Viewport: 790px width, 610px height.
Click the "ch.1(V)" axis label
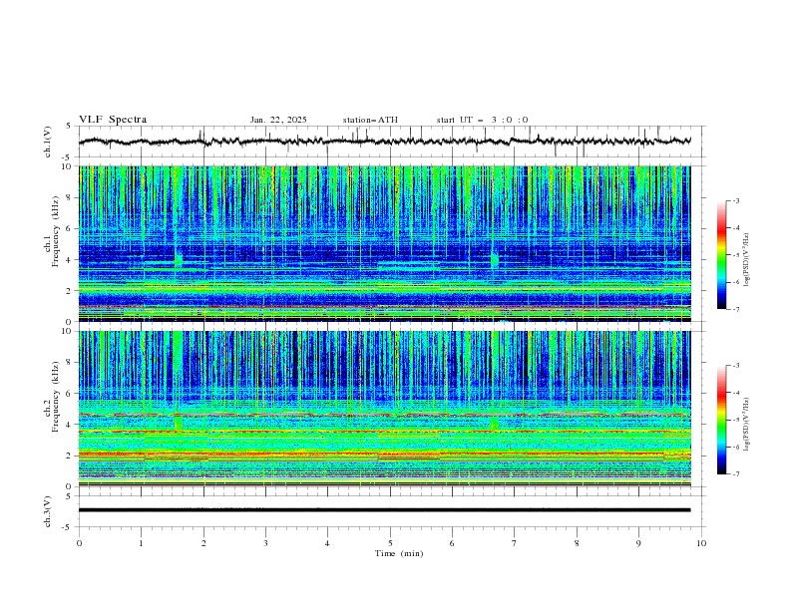(47, 142)
